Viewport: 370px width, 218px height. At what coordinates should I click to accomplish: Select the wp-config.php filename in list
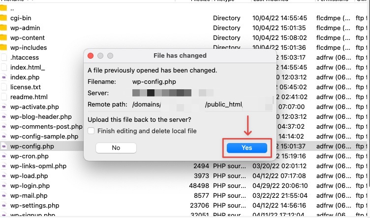(32, 146)
